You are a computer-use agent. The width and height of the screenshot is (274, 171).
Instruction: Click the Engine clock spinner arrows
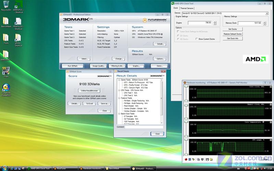[x=215, y=23]
